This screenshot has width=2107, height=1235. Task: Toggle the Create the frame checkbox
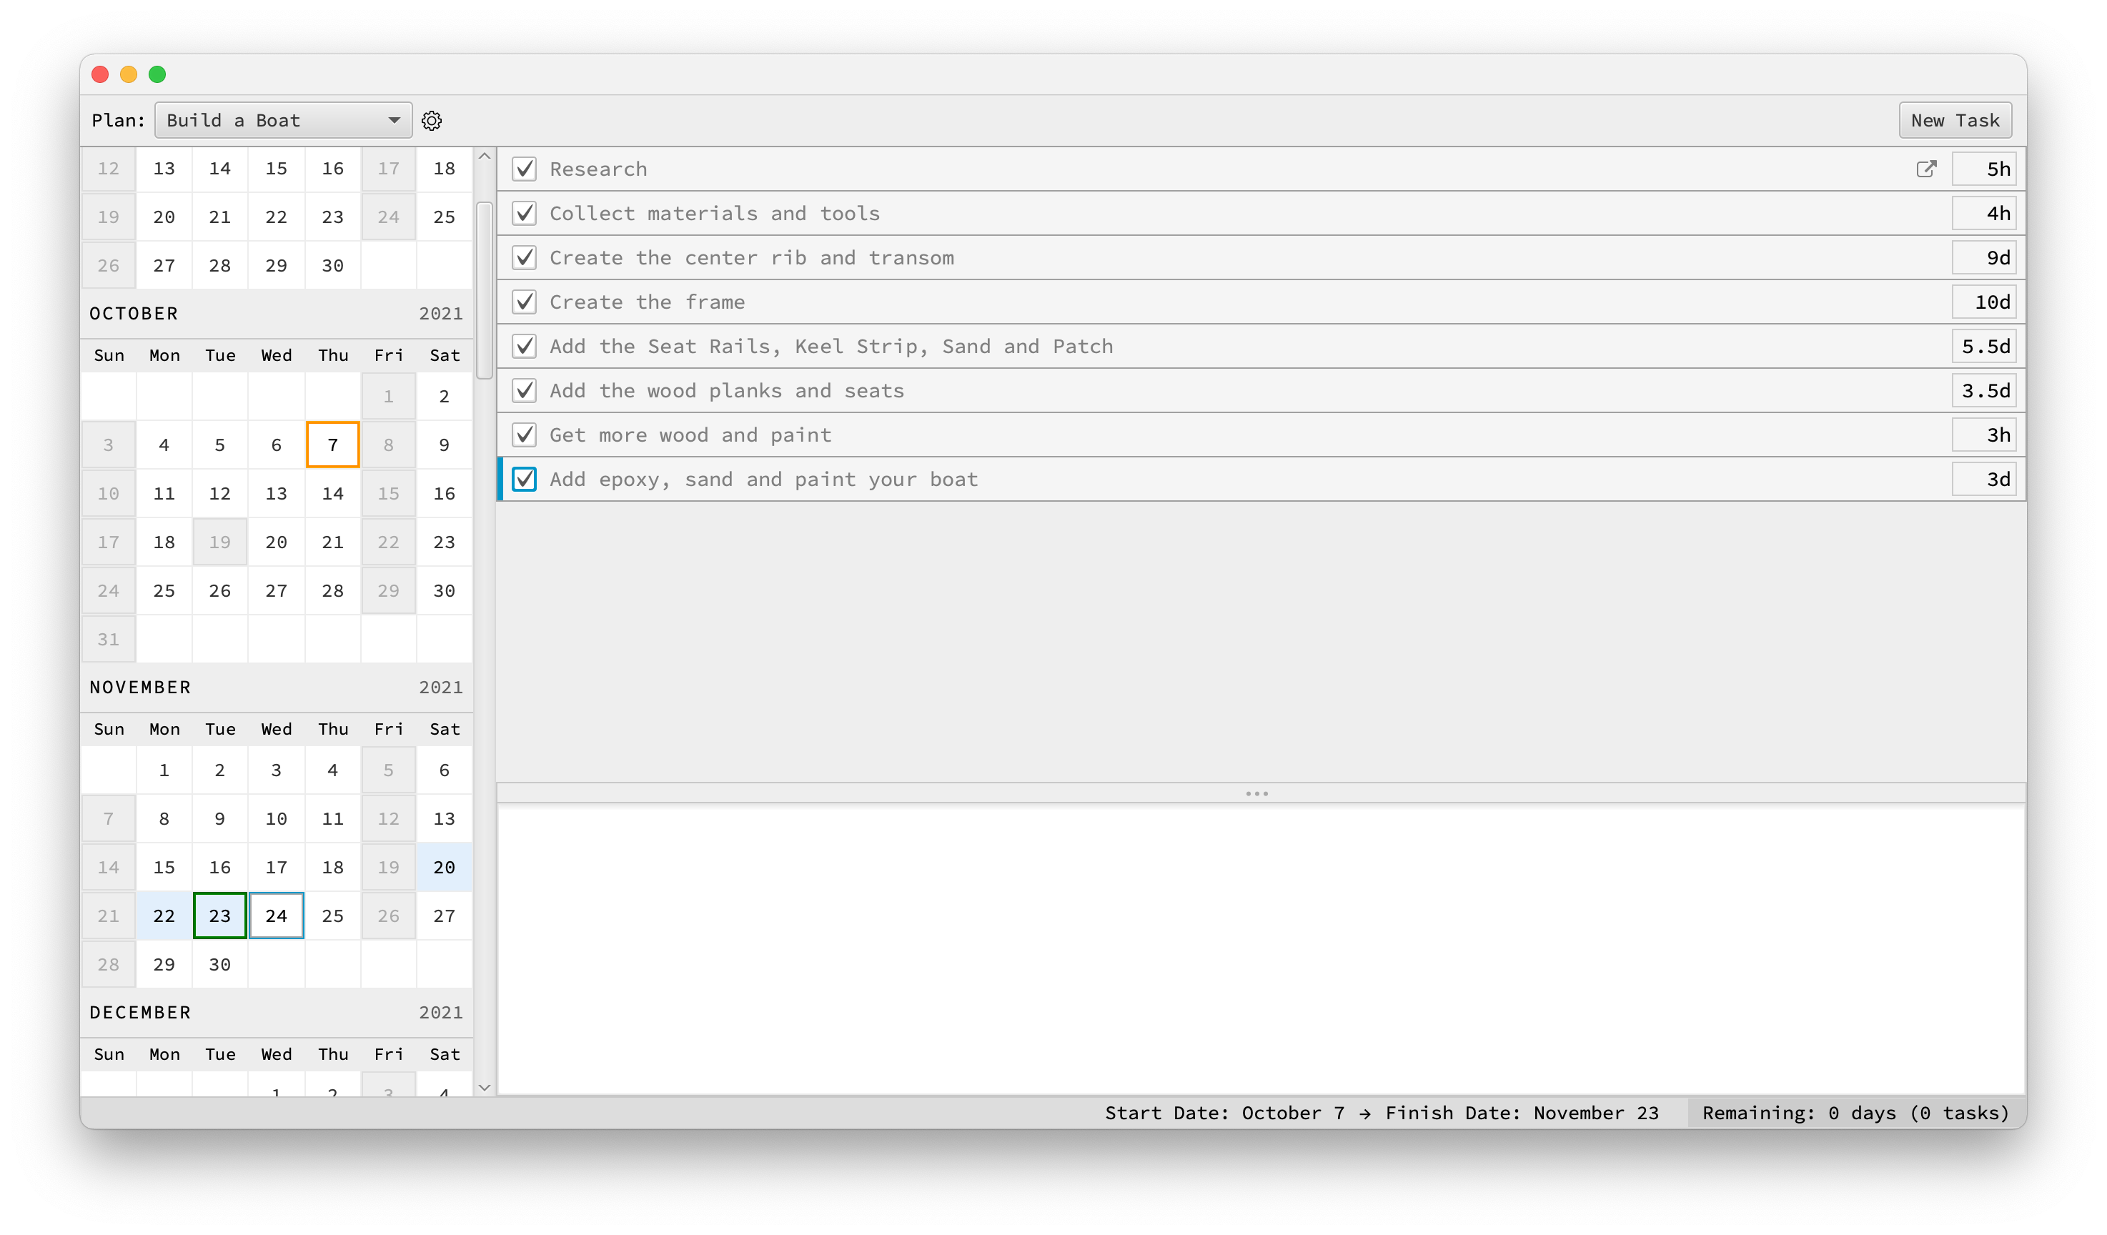point(524,302)
